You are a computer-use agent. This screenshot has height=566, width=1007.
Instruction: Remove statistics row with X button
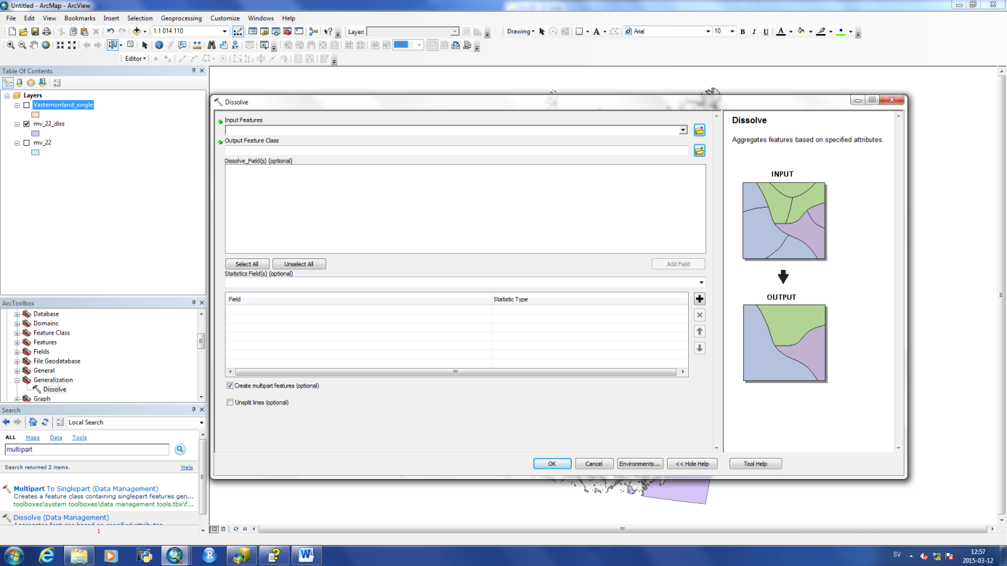point(700,315)
